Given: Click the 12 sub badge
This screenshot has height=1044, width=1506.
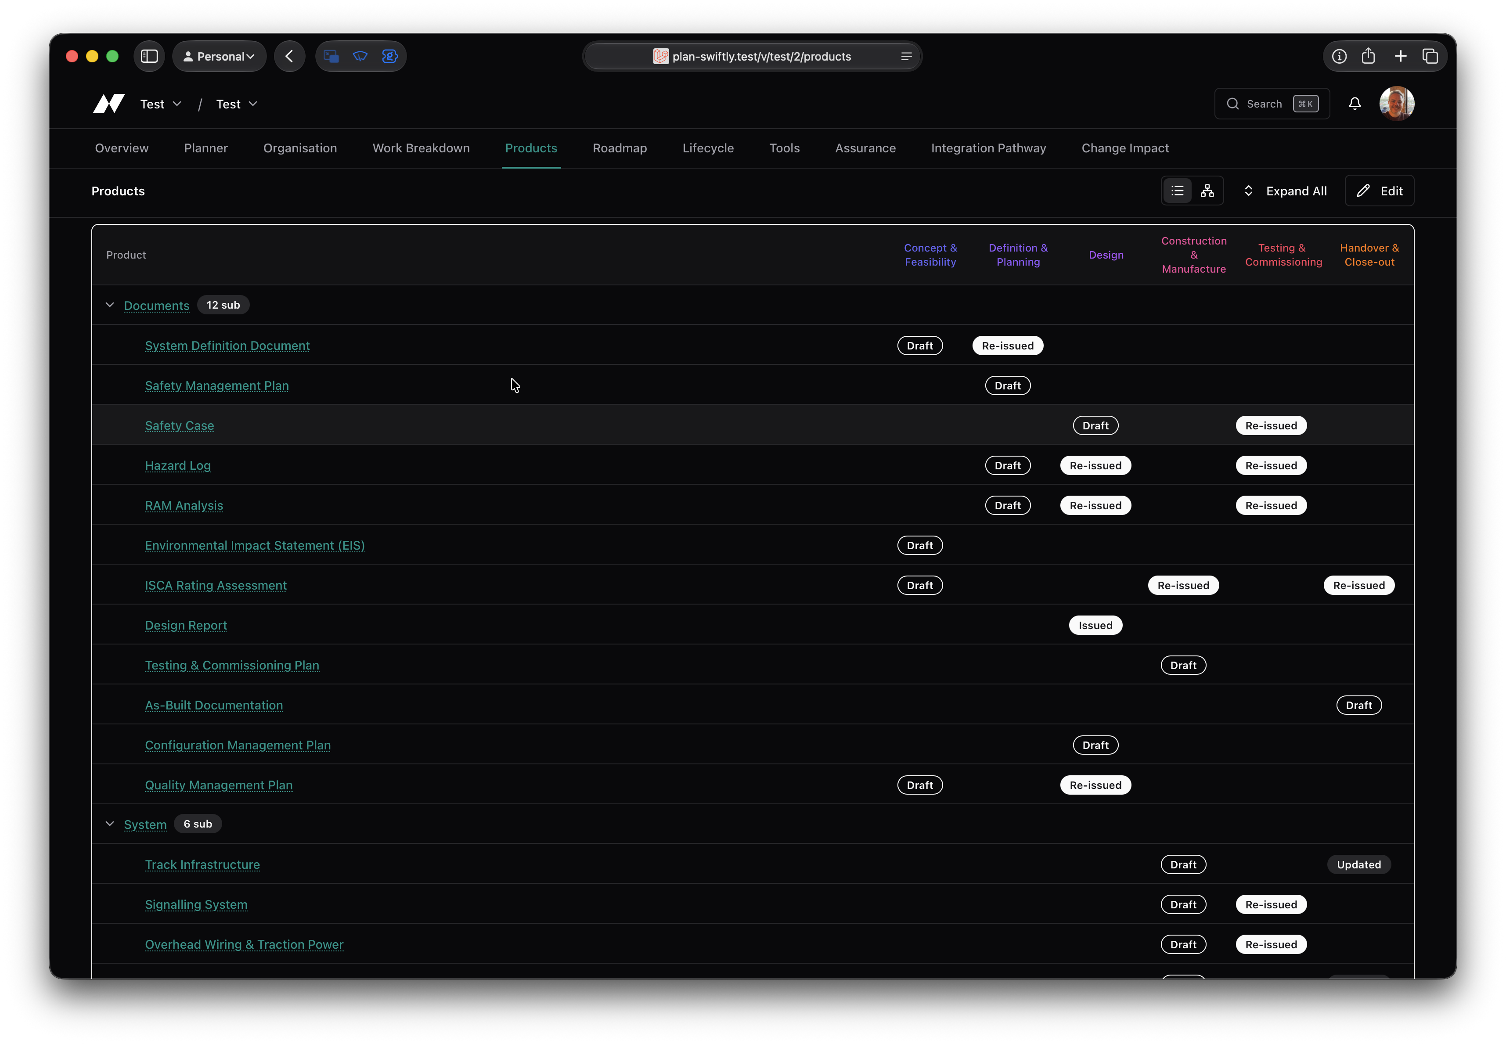Looking at the screenshot, I should tap(223, 305).
